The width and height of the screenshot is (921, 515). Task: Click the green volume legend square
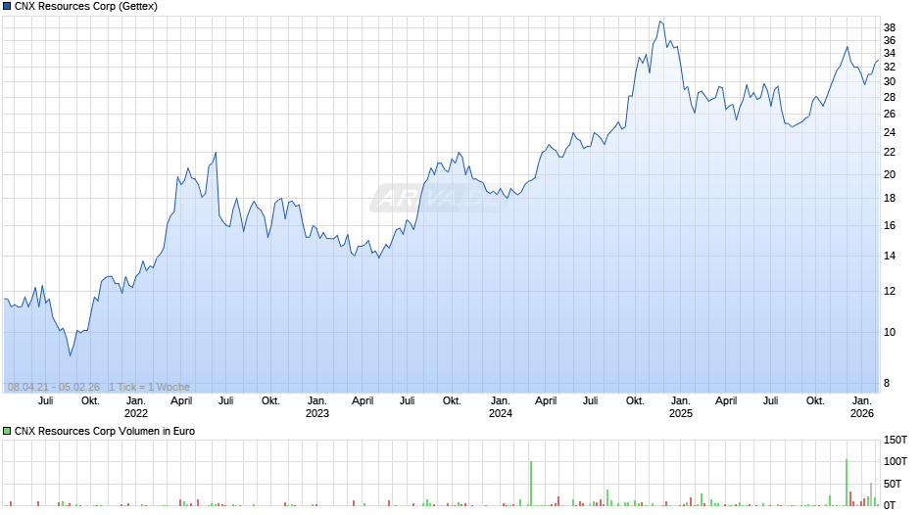pos(7,431)
